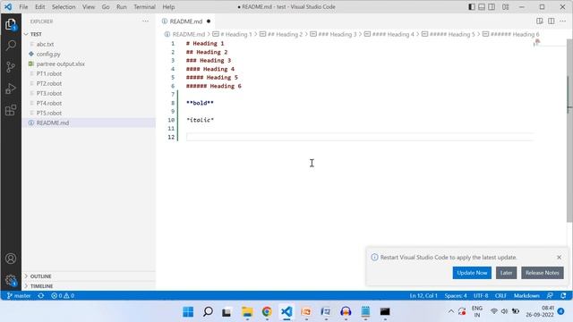
Task: Click the Synchronize Changes status icon
Action: (41, 296)
